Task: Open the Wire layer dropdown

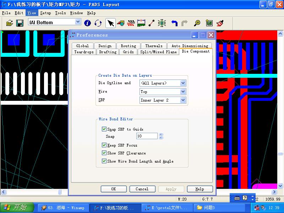Action: click(183, 92)
